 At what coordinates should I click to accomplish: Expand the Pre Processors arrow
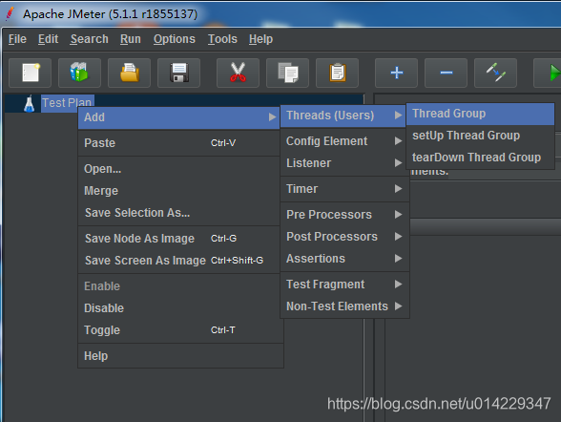[398, 215]
